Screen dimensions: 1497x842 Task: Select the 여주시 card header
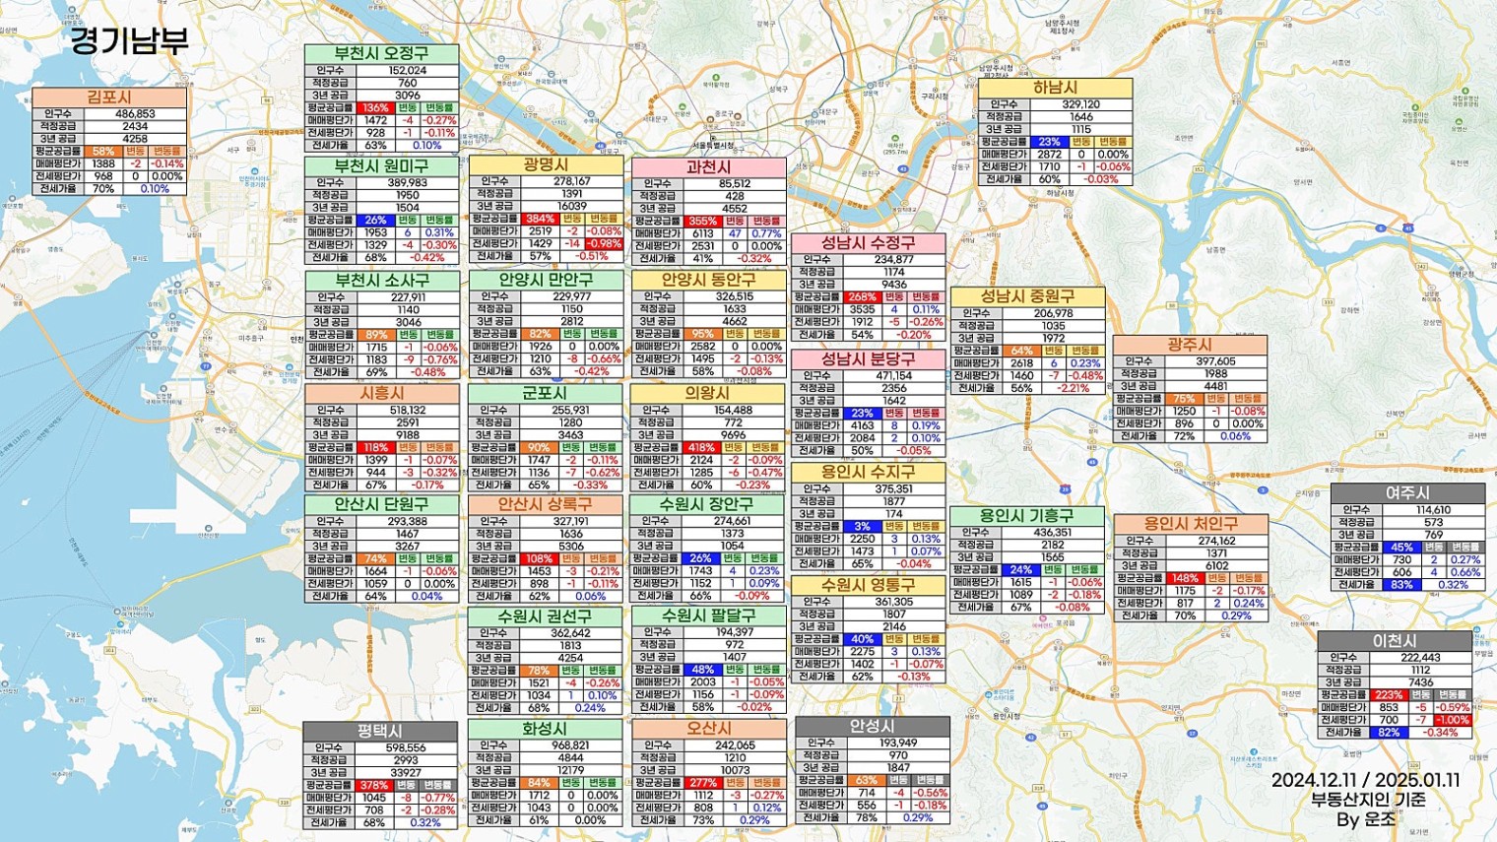click(1407, 493)
